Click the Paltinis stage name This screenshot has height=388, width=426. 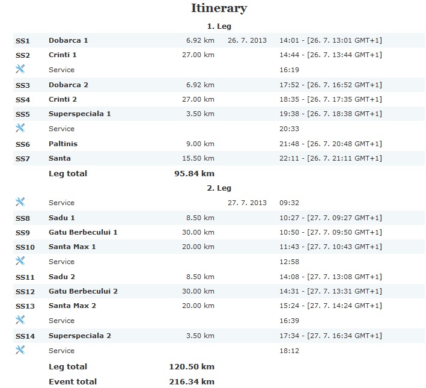pos(63,144)
